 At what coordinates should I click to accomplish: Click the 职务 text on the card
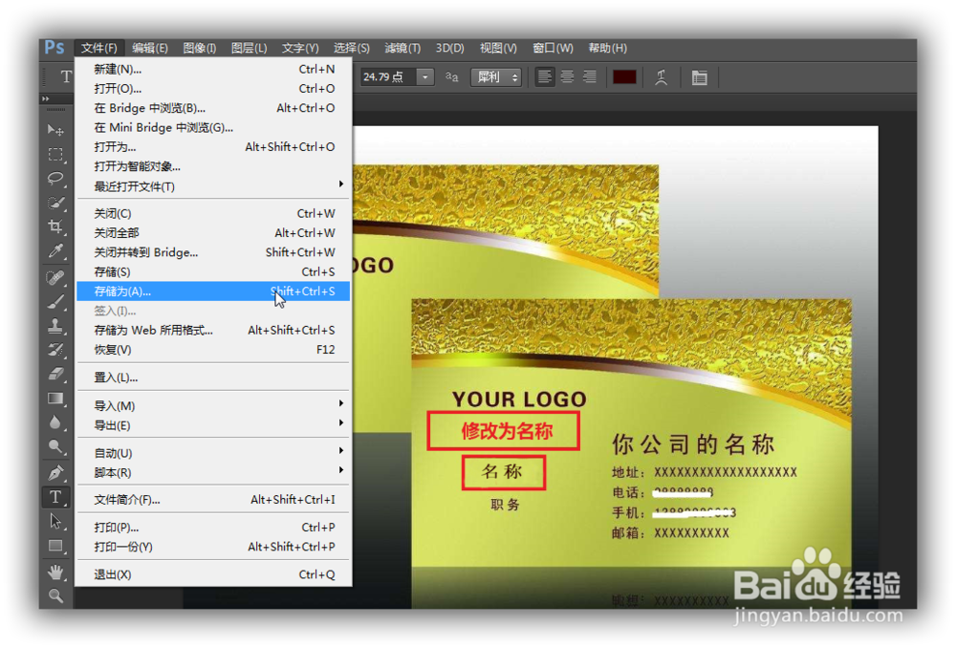(505, 504)
